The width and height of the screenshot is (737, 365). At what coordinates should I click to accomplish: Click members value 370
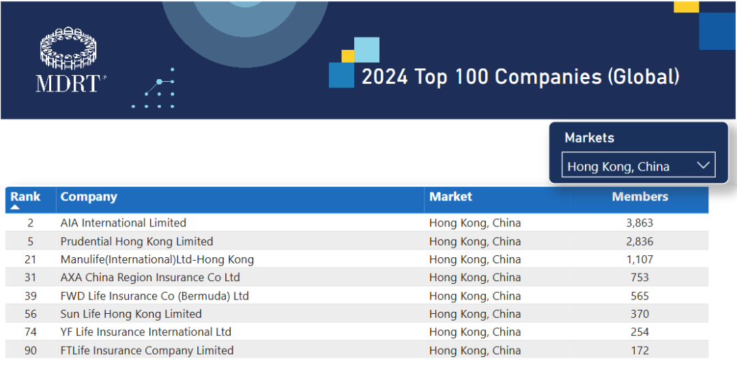click(639, 314)
